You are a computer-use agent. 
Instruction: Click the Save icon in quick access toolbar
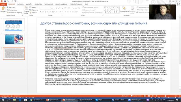click(x=5, y=1)
